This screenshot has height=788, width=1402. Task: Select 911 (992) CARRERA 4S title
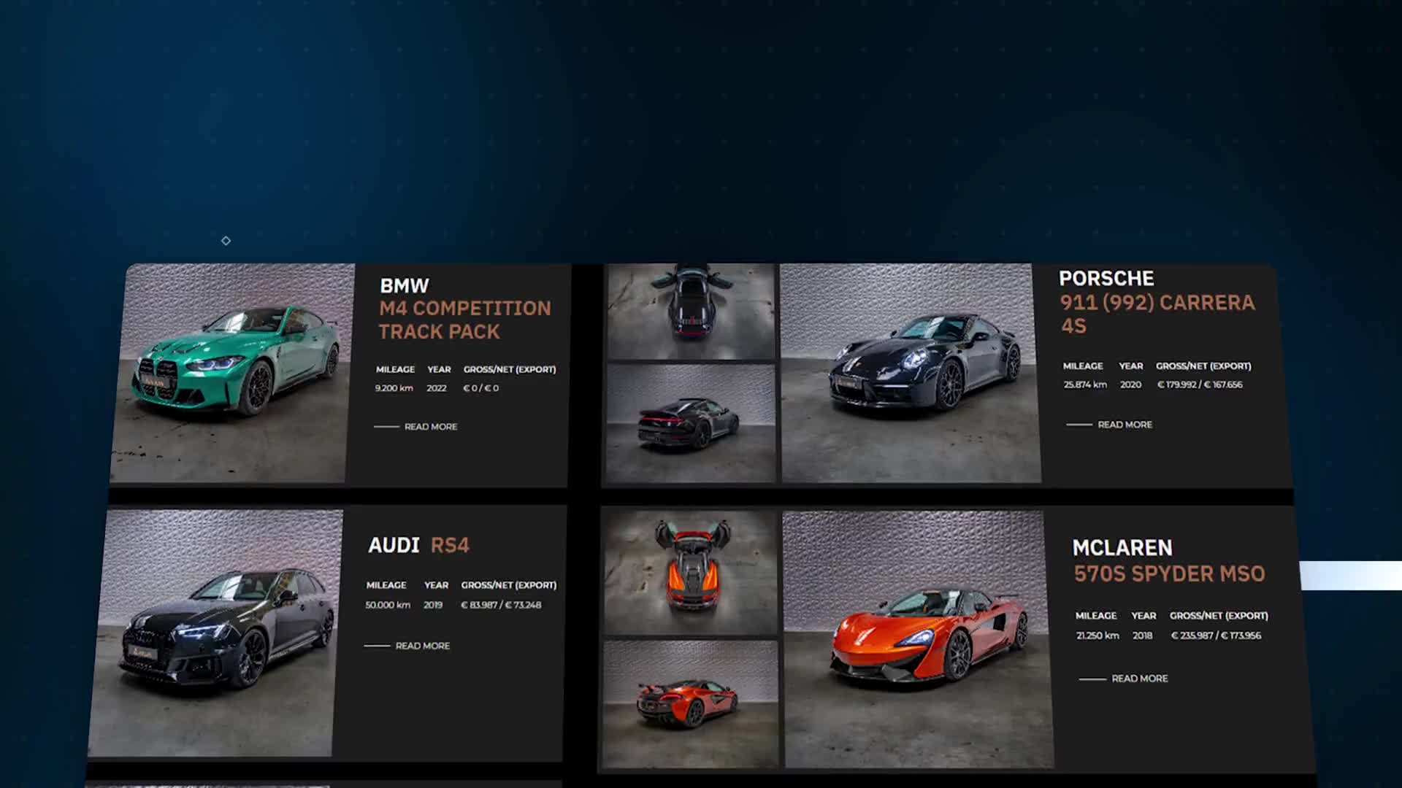1157,314
